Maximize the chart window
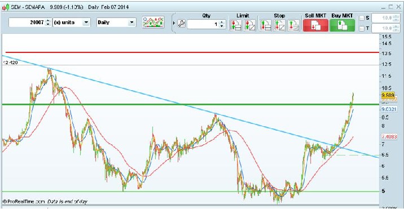The height and width of the screenshot is (209, 404). [391, 7]
